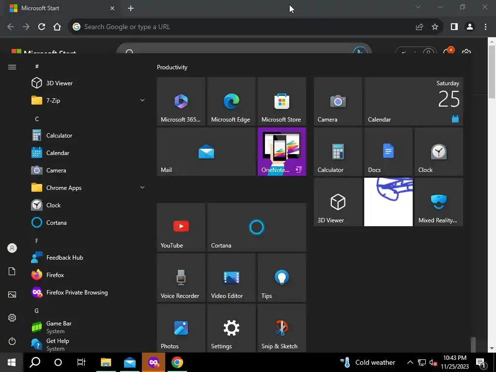Open taskbar Search
The image size is (496, 372).
point(35,362)
